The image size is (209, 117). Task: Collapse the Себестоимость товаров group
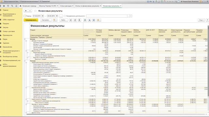point(26,99)
